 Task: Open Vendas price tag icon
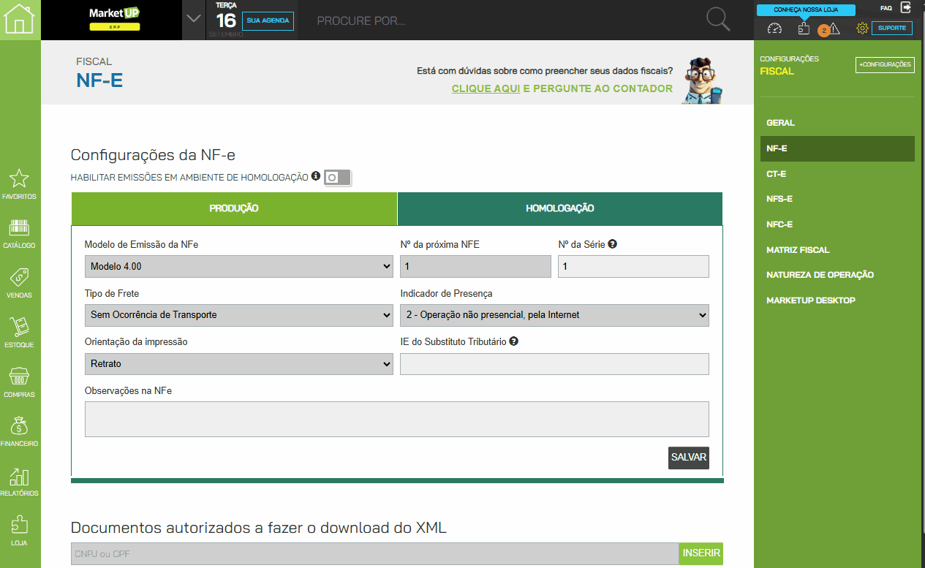pos(19,277)
